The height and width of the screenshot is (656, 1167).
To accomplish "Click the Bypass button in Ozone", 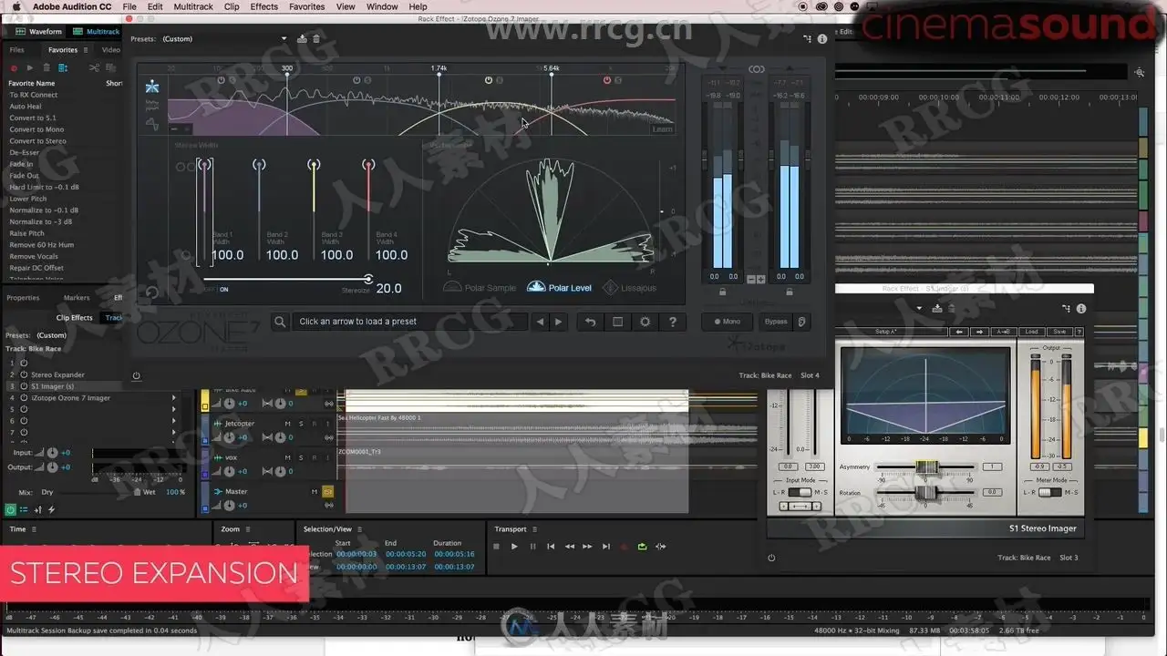I will [776, 322].
